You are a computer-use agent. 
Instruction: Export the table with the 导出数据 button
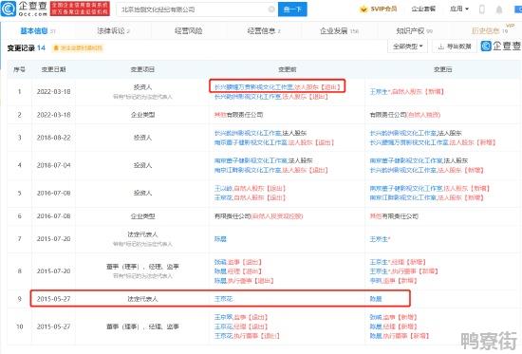pyautogui.click(x=455, y=47)
